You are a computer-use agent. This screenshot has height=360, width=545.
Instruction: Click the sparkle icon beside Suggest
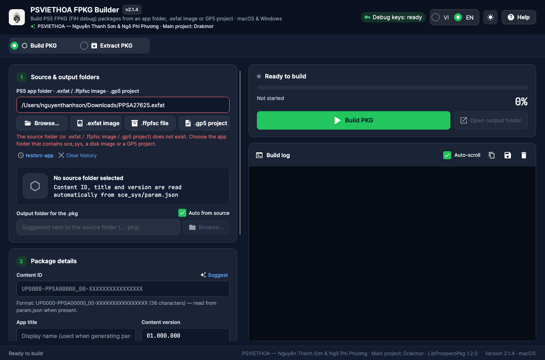point(203,275)
